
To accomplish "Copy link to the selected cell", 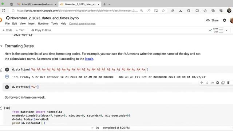I will (x=212, y=83).
